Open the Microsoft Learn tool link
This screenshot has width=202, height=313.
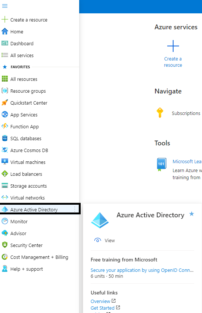187,161
